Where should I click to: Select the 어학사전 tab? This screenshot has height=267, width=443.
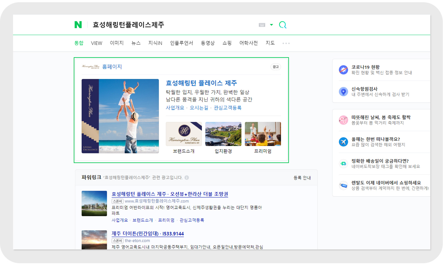click(248, 43)
